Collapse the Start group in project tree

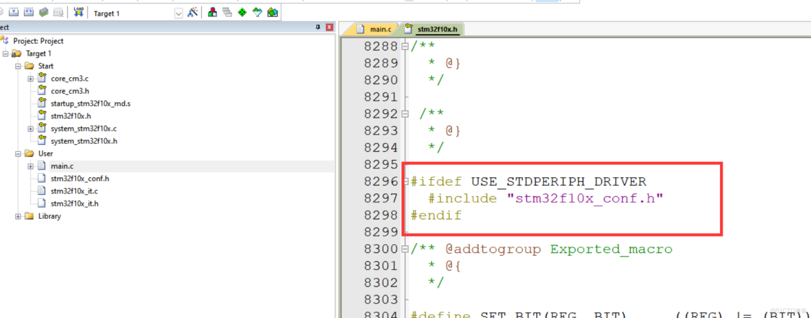[18, 66]
